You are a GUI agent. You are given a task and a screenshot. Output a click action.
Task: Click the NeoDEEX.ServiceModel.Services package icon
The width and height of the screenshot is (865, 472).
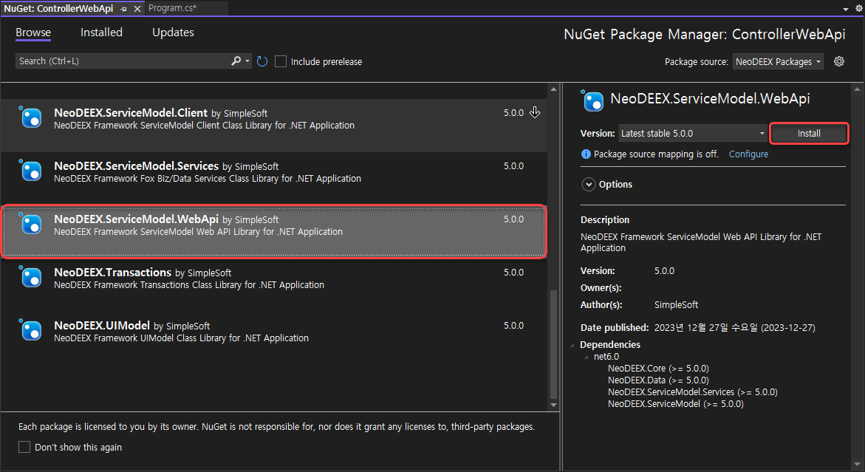30,171
